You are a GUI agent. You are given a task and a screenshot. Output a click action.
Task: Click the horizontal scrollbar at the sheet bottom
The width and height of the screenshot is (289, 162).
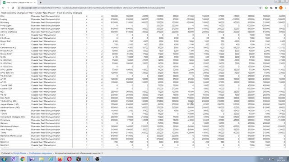point(72,149)
